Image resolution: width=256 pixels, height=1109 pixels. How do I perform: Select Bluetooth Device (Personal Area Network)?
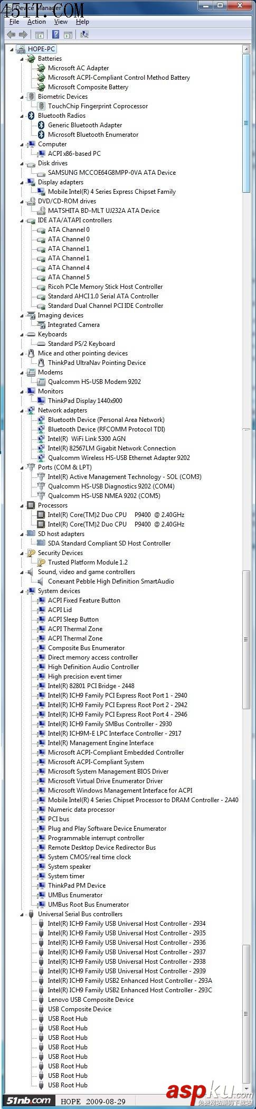[106, 420]
